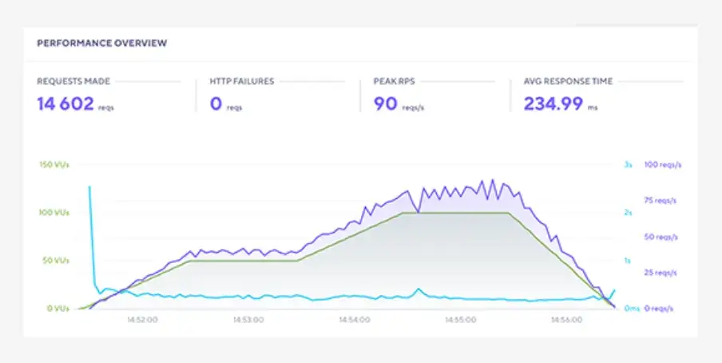
Task: Click the 50 VUs axis label
Action: (55, 261)
